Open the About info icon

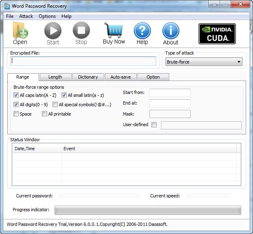point(170,31)
